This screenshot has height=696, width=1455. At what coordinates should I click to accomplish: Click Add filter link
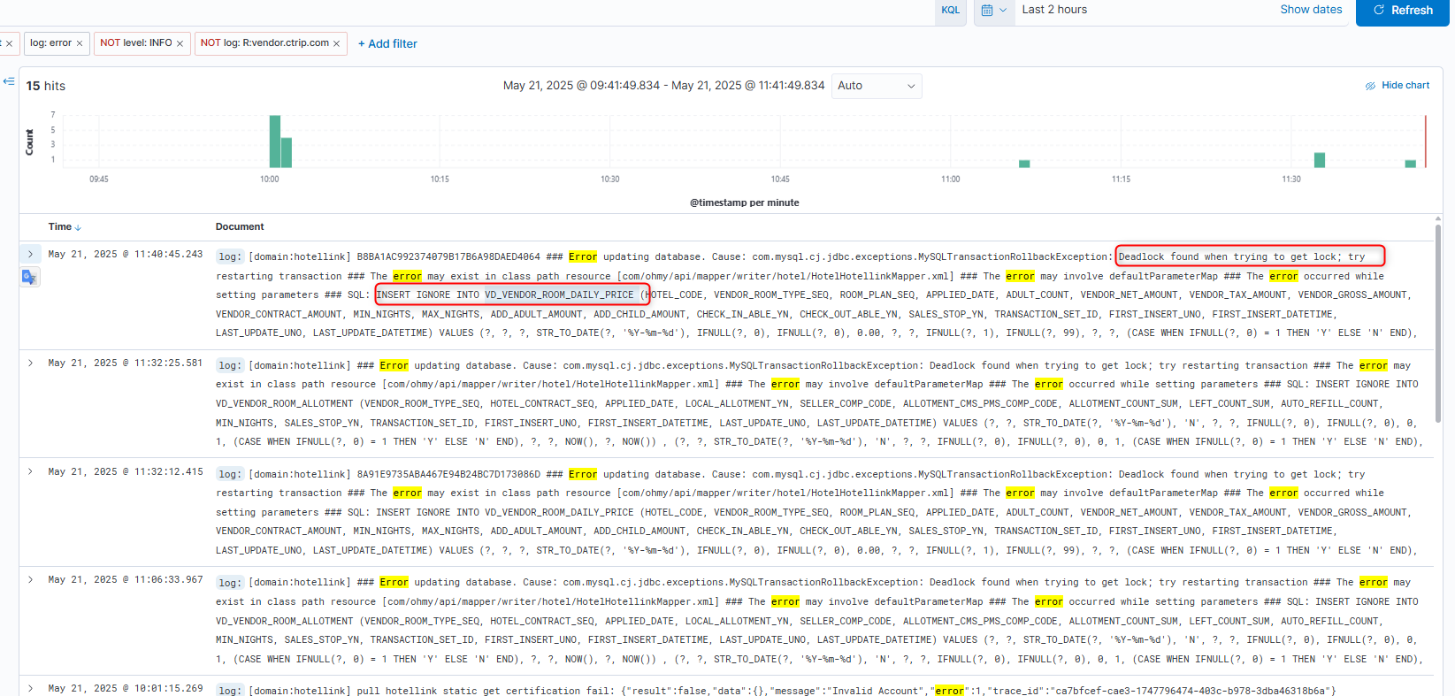click(387, 43)
